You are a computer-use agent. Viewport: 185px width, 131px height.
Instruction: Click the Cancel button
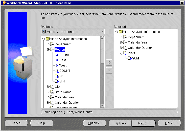[x=16, y=123]
